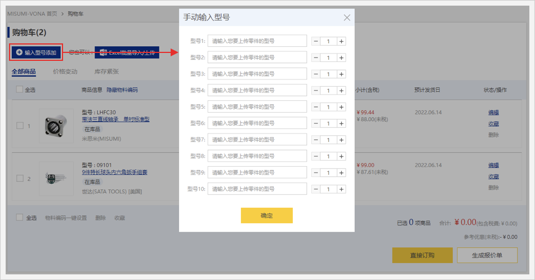Close the manual model input dialog

point(347,18)
